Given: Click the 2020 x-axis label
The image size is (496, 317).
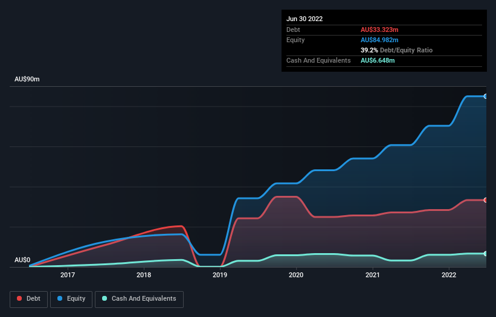Looking at the screenshot, I should pos(296,275).
